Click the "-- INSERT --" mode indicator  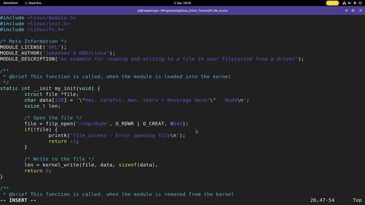coord(18,200)
